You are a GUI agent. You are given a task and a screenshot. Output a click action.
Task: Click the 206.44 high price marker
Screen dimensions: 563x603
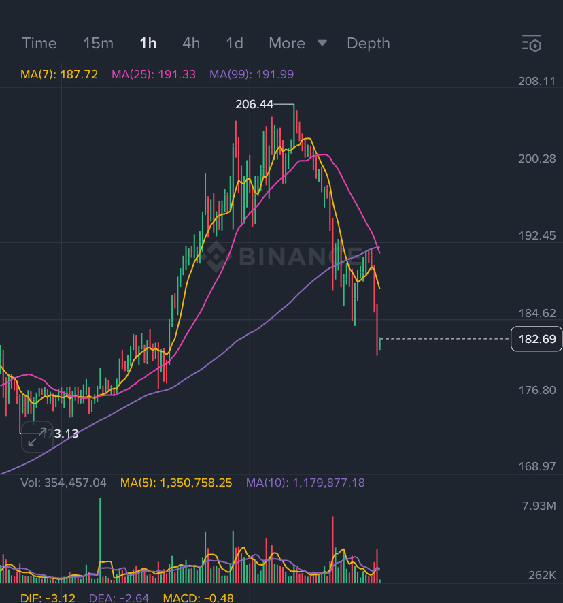pos(254,104)
